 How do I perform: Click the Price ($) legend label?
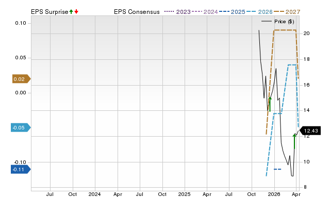(x=284, y=22)
